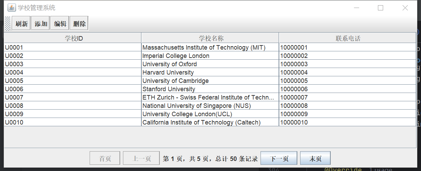
Task: Click phone number 10000002
Action: pos(347,56)
